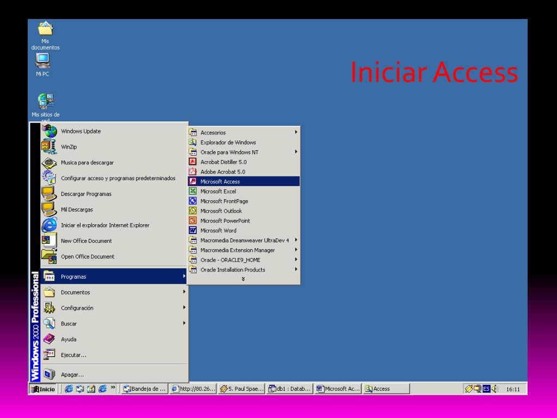The image size is (557, 418).
Task: Switch to http://80.26... taskbar window
Action: 193,389
